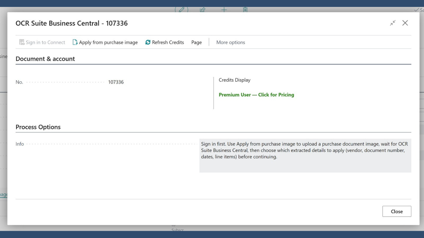Click the Refresh Credits circular arrows icon
424x238 pixels.
click(x=148, y=42)
